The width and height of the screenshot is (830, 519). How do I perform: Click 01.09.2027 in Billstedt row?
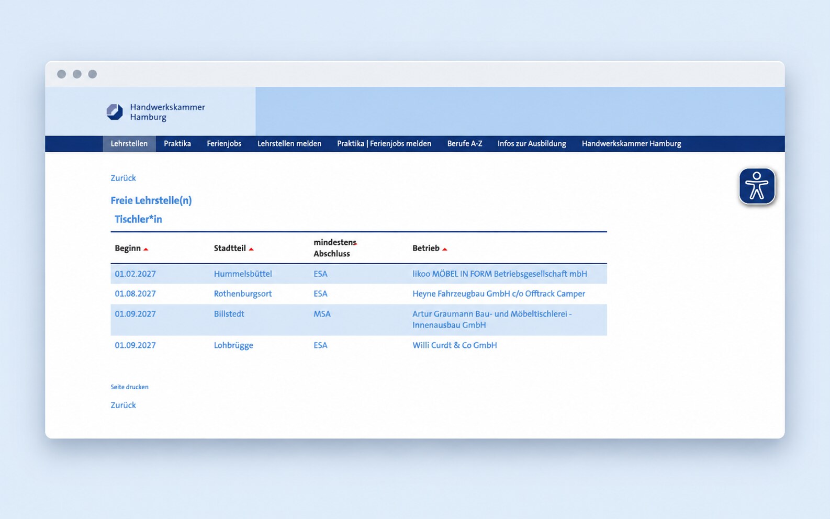136,314
